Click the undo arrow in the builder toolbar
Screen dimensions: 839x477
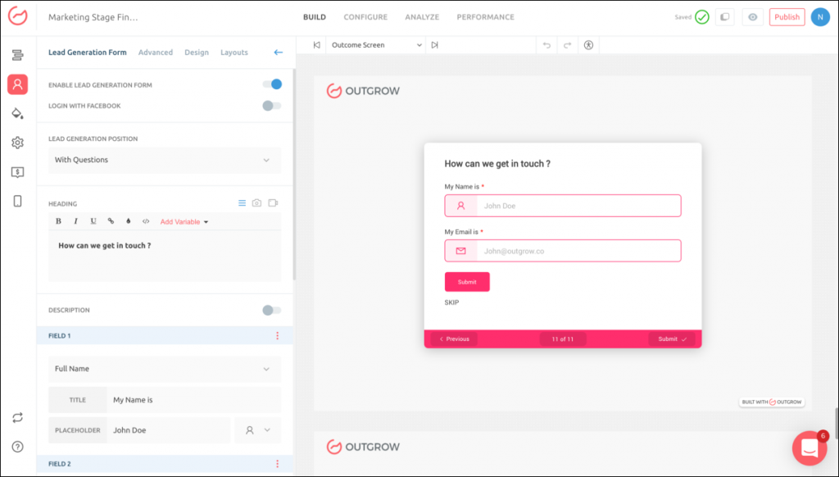547,45
